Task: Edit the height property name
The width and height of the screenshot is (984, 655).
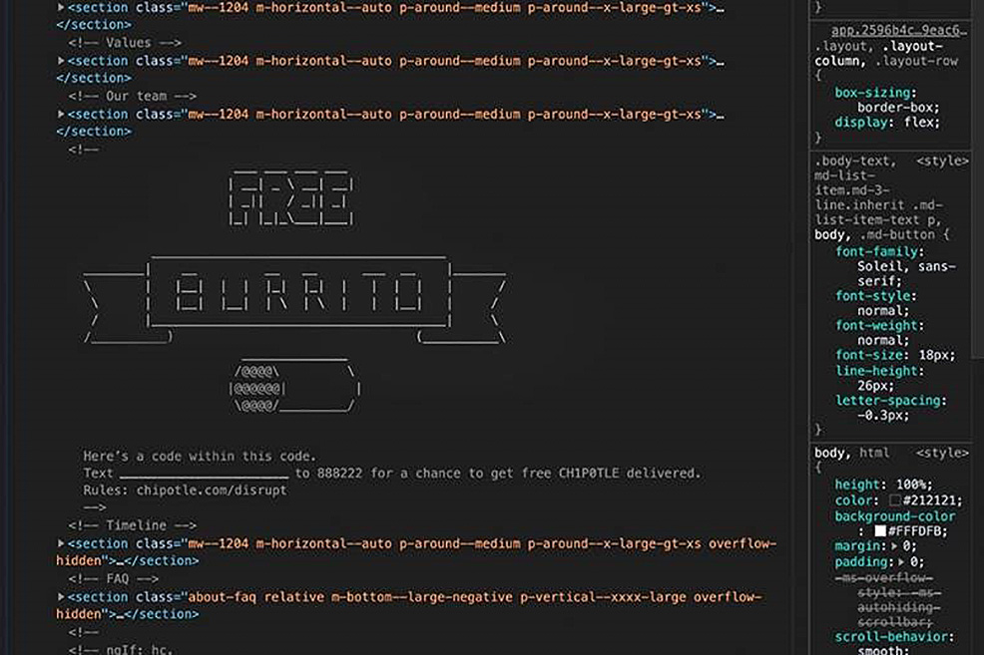Action: coord(857,485)
